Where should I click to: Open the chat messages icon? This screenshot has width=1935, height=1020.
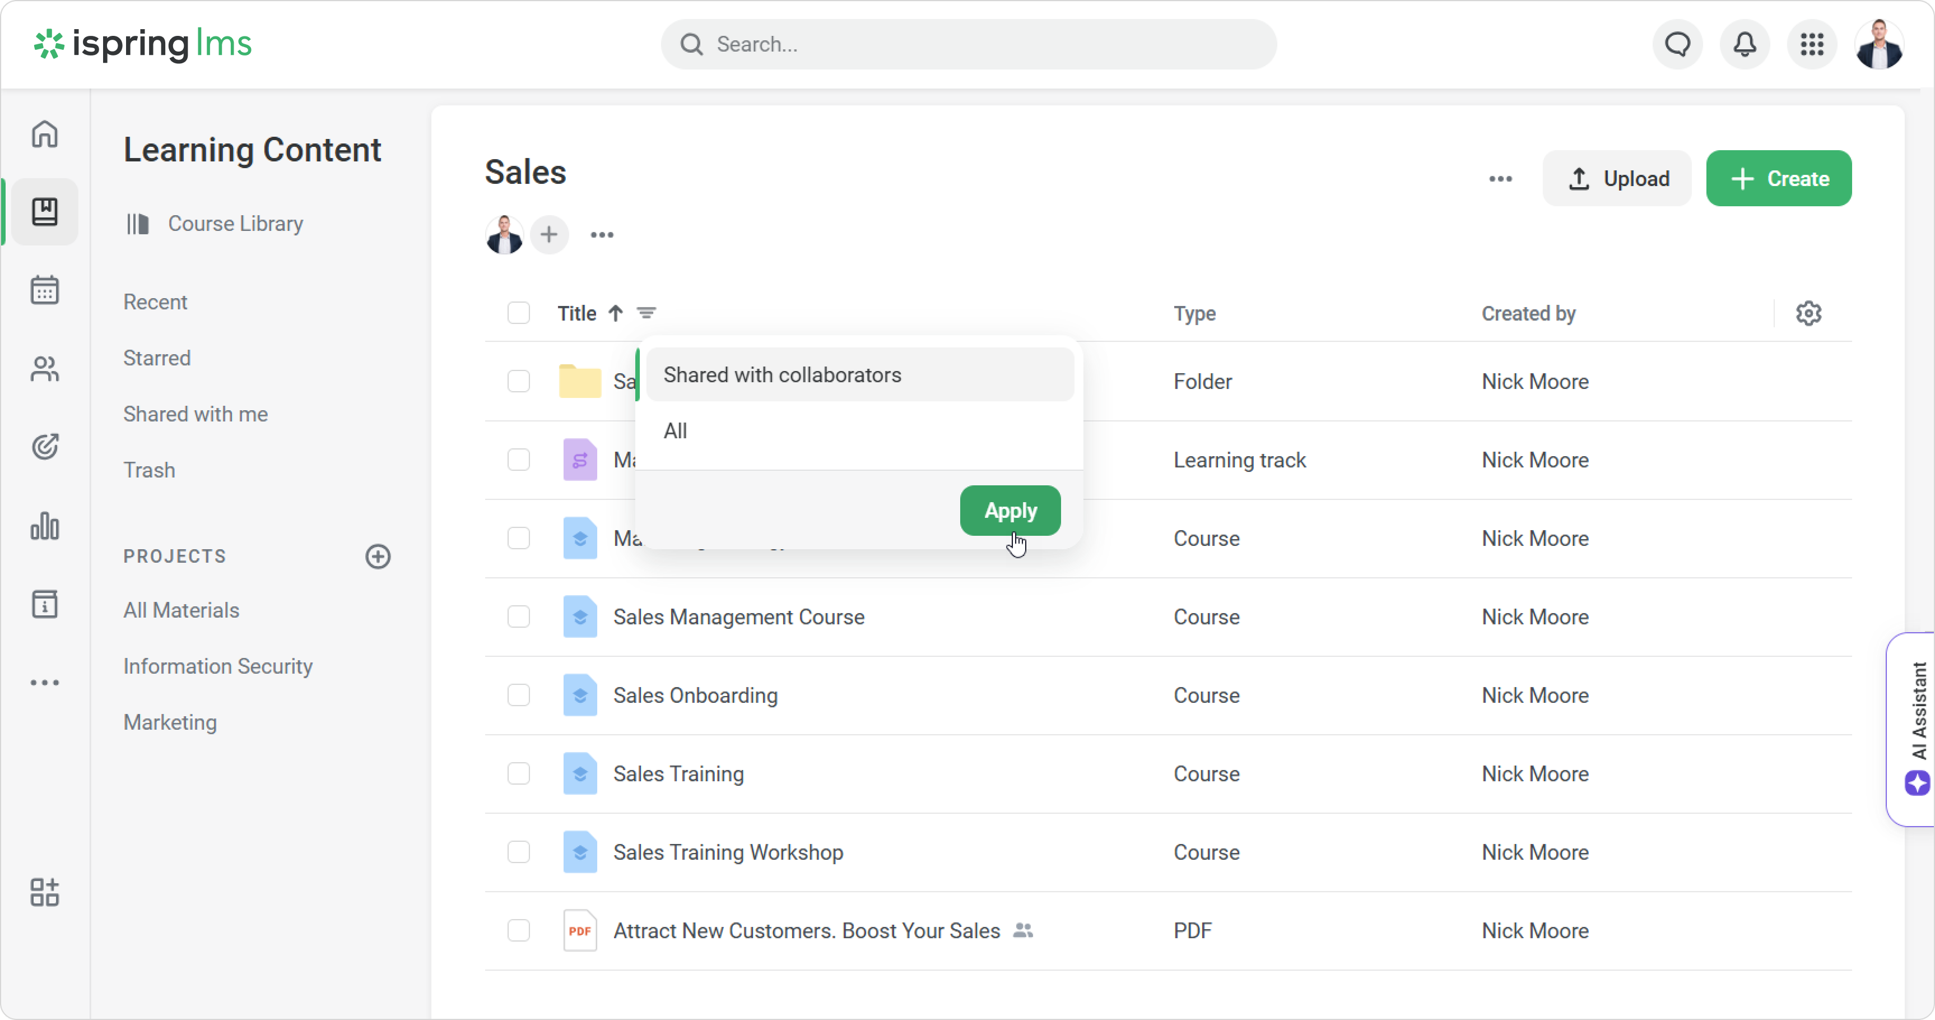pyautogui.click(x=1677, y=45)
